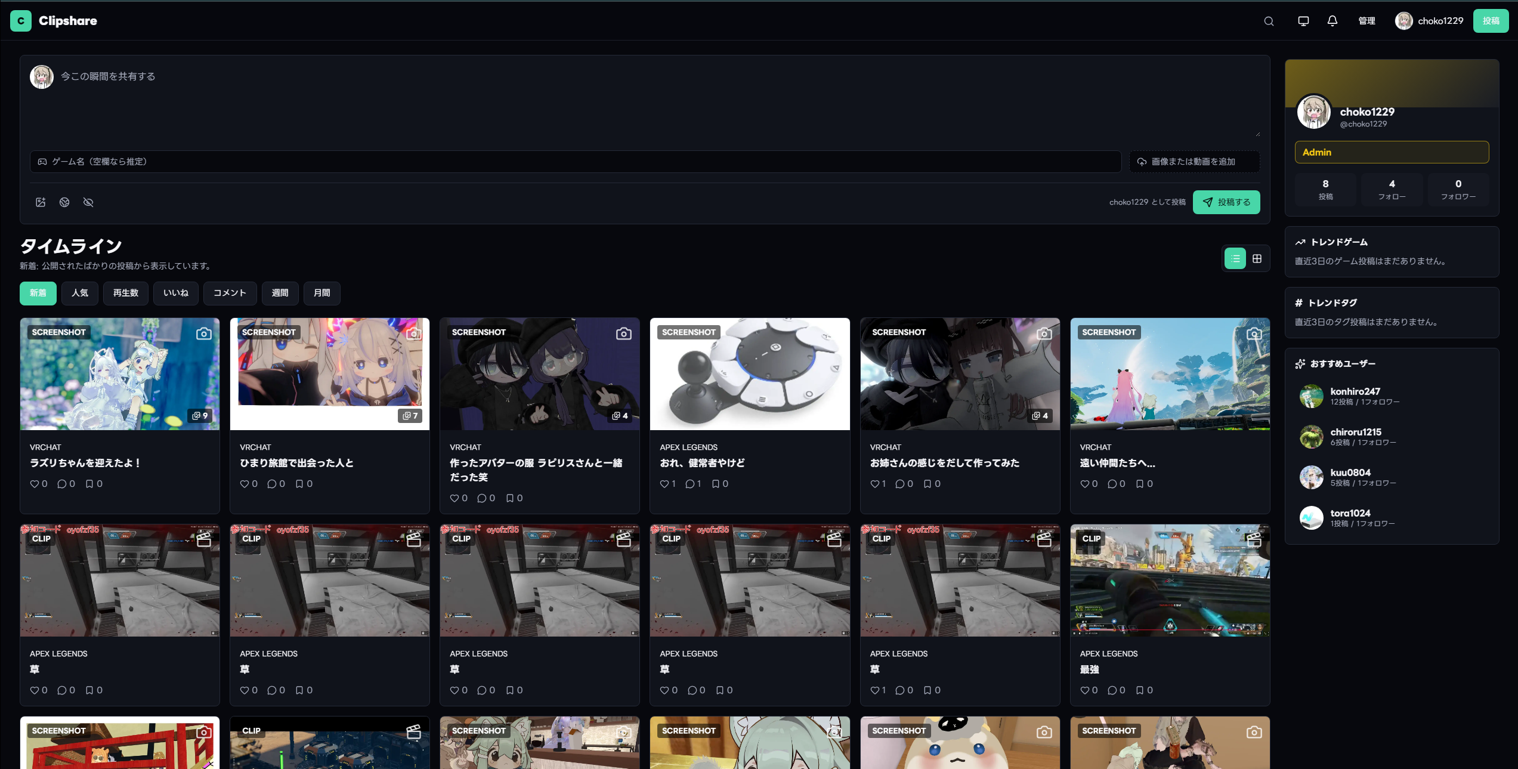This screenshot has height=769, width=1518.
Task: Open notifications via the bell icon
Action: tap(1332, 21)
